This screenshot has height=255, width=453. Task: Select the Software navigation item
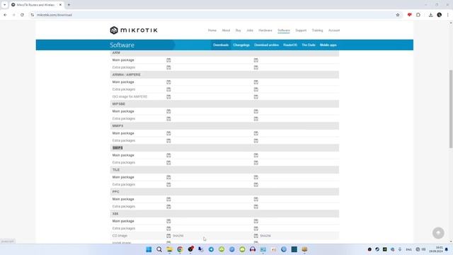point(284,30)
